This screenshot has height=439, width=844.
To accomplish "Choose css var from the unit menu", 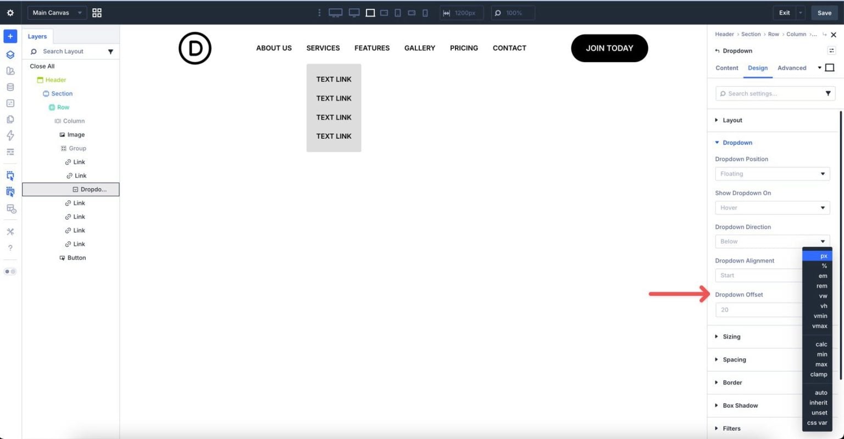I will [818, 423].
